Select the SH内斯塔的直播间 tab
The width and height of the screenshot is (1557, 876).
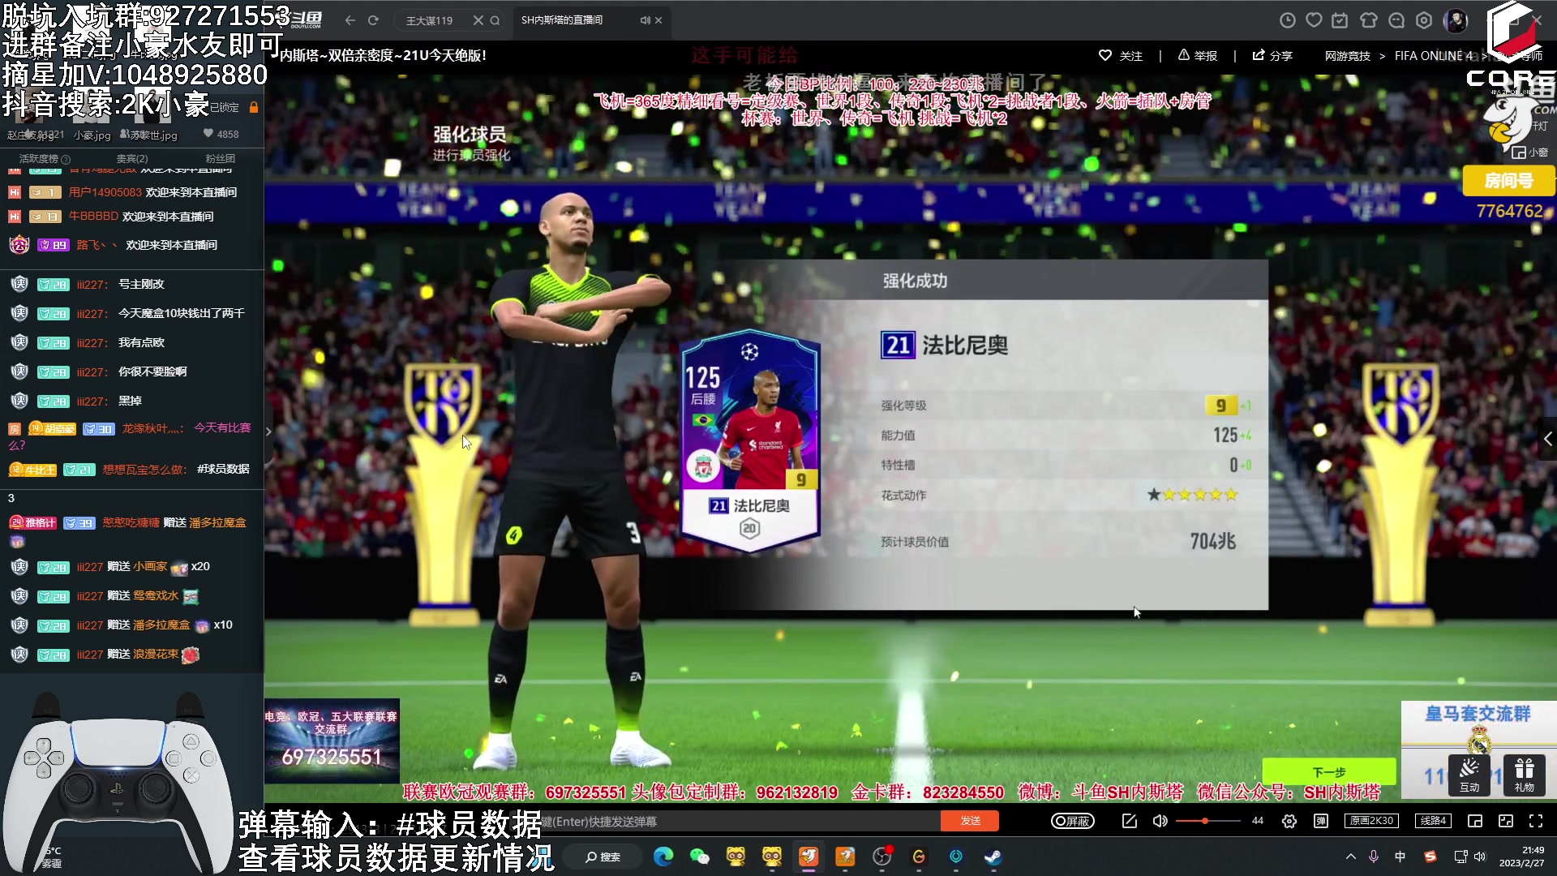pyautogui.click(x=561, y=20)
